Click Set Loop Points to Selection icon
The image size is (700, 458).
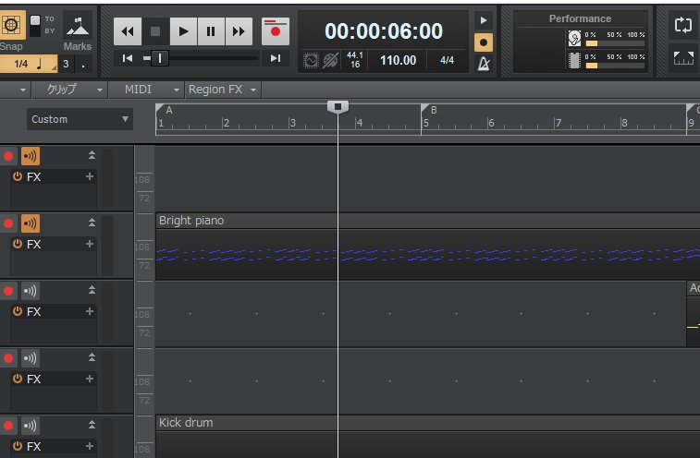tap(683, 58)
